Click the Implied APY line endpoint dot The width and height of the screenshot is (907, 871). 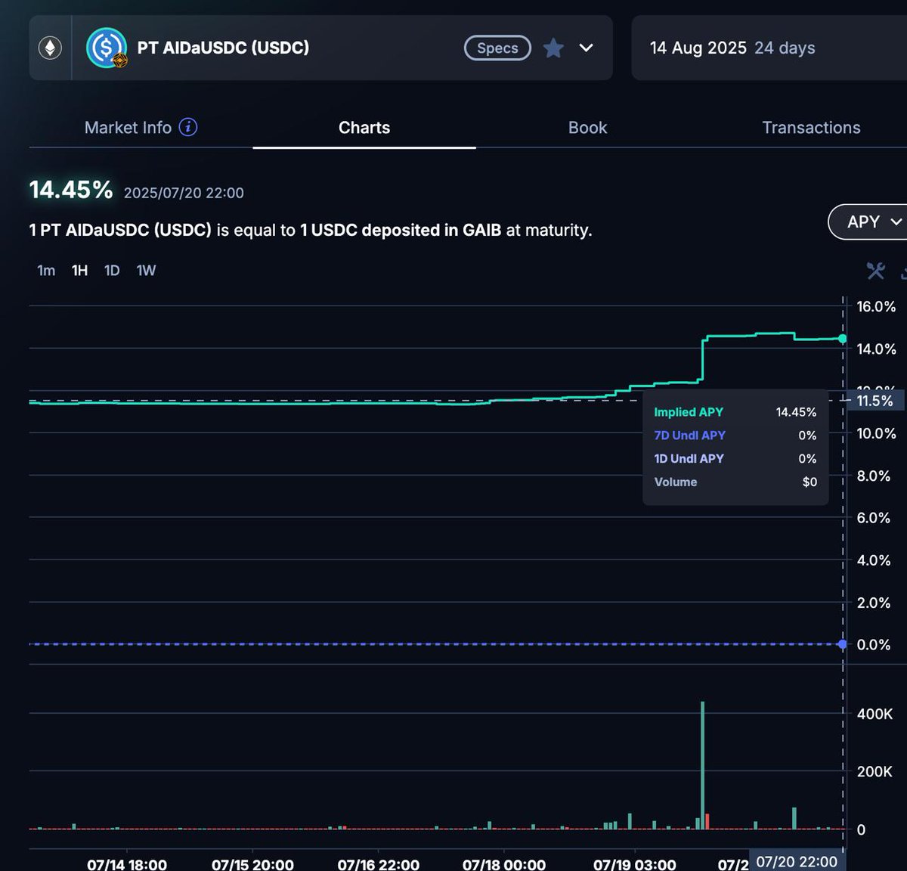coord(843,339)
